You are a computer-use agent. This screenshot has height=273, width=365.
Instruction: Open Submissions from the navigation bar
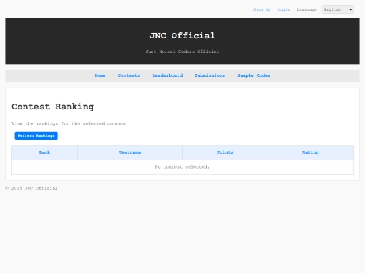point(210,75)
